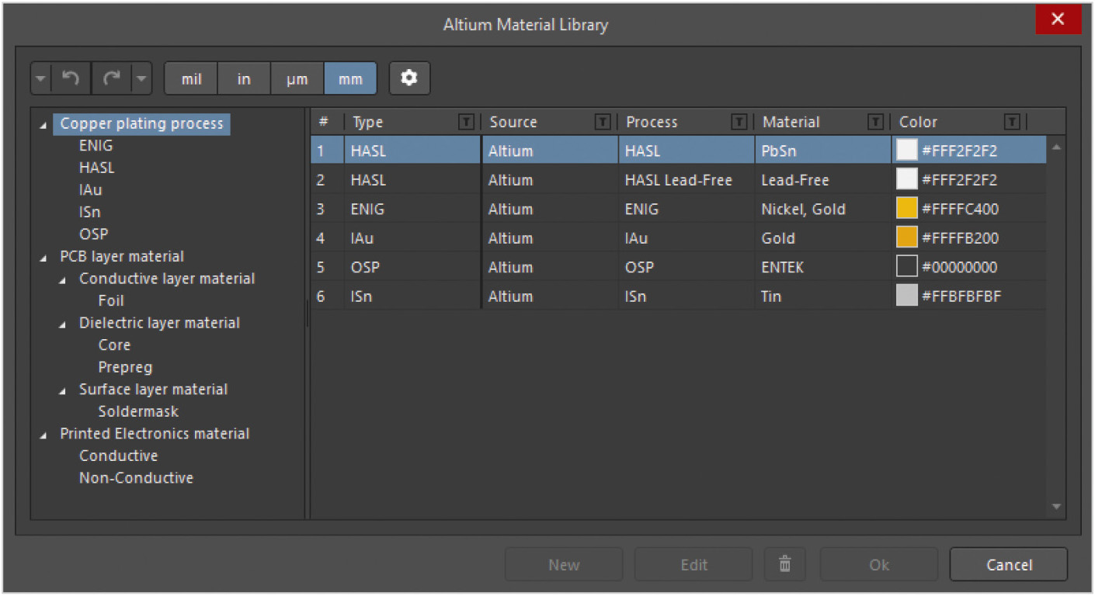
Task: Select the Nickel, Gold material cell
Action: click(823, 209)
